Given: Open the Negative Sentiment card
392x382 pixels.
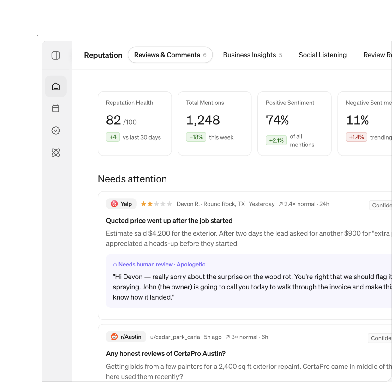Looking at the screenshot, I should (365, 123).
